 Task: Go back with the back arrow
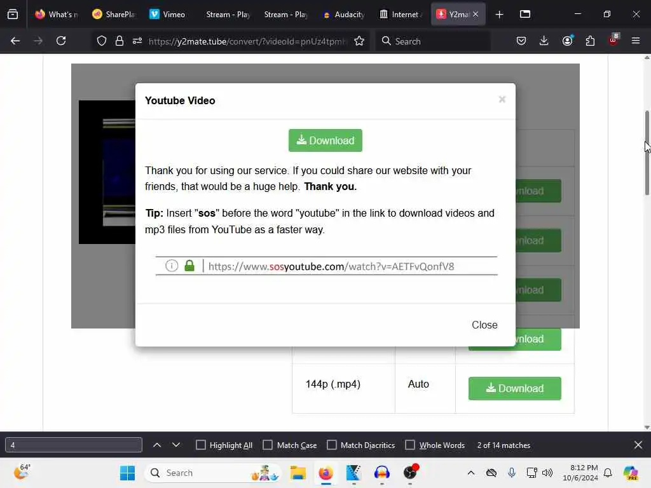tap(15, 41)
